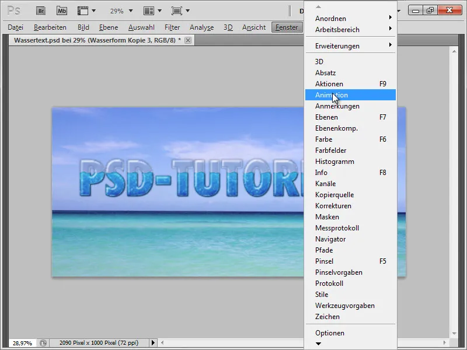467x350 pixels.
Task: Click the Photoshop Ps logo
Action: click(x=13, y=11)
